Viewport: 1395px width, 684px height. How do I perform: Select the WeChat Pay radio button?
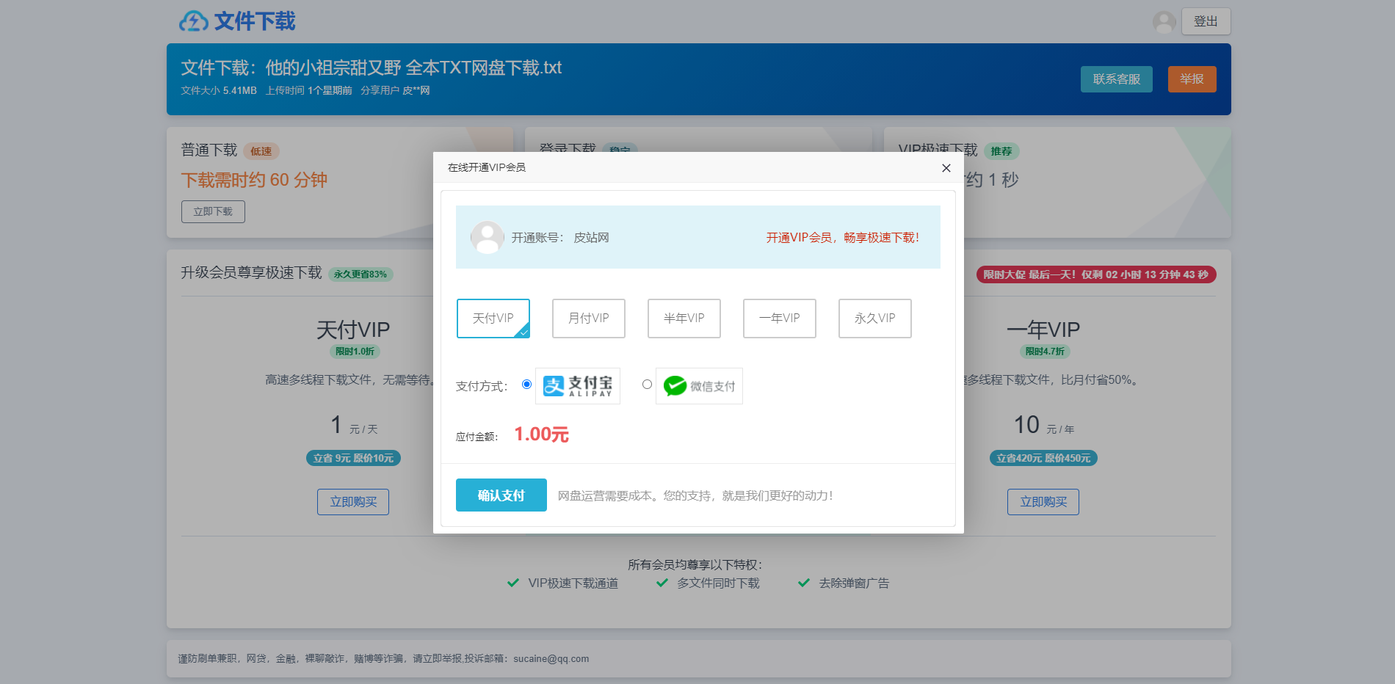647,385
